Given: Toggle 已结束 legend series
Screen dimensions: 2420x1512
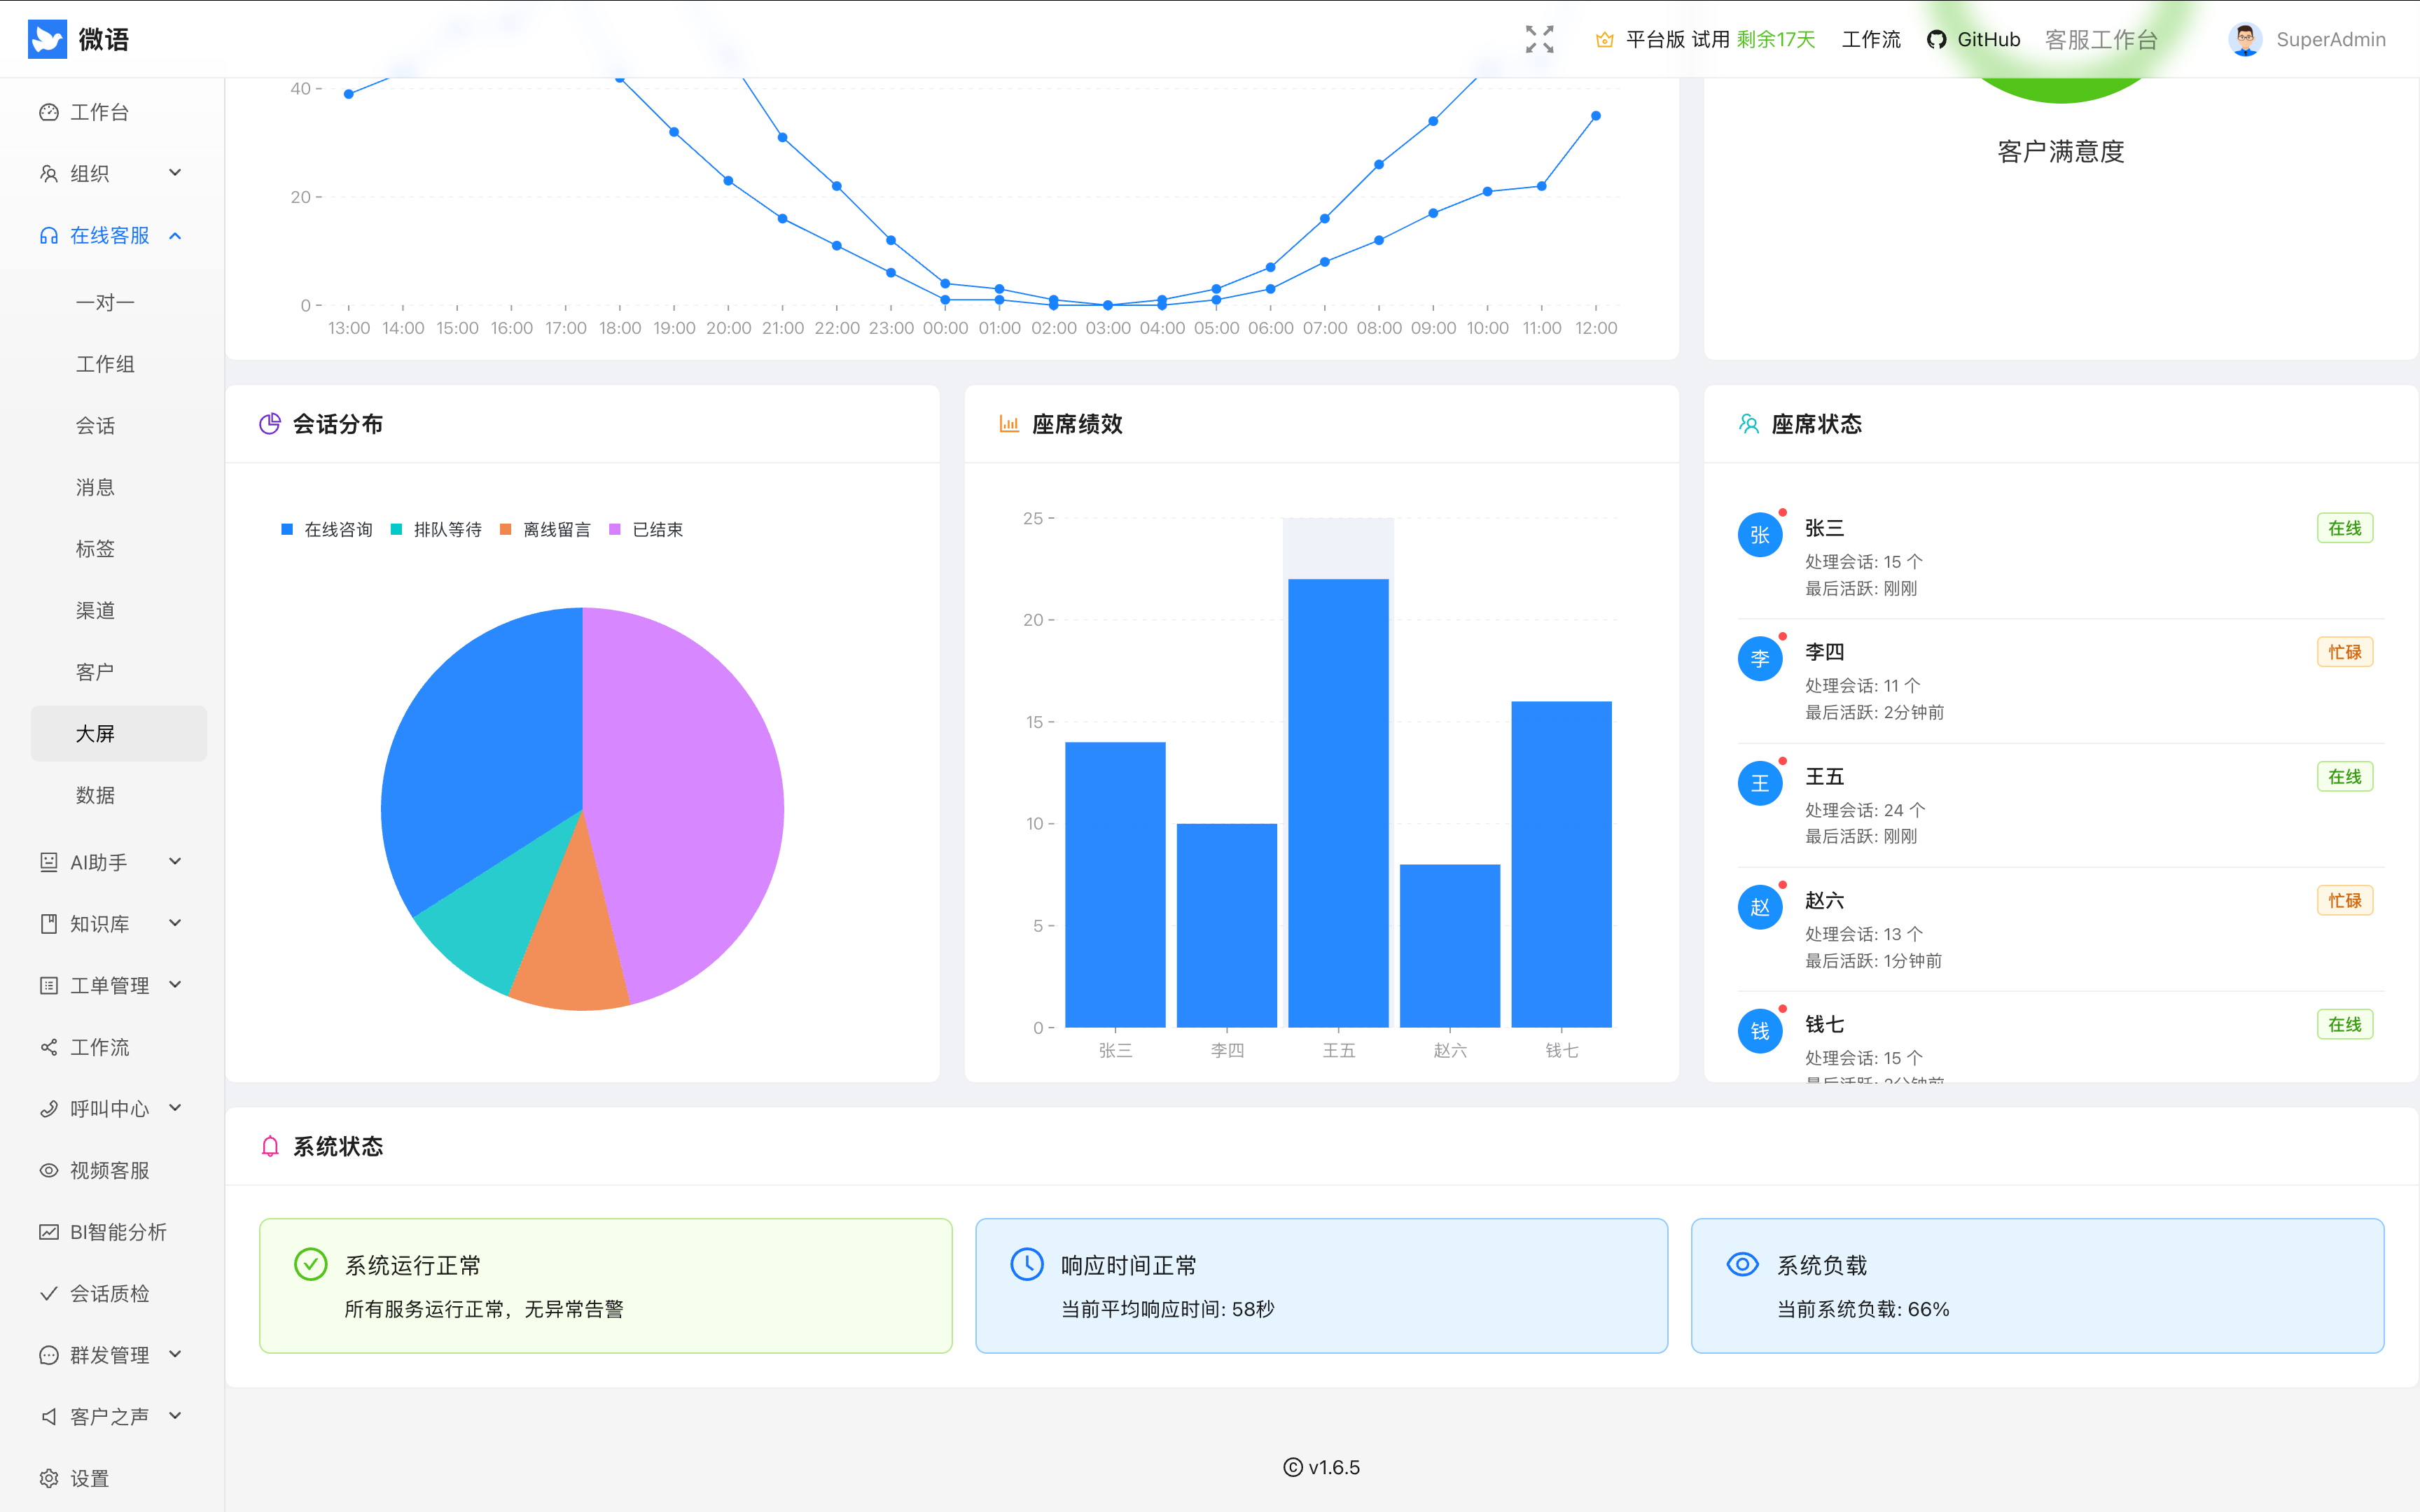Looking at the screenshot, I should pyautogui.click(x=646, y=530).
